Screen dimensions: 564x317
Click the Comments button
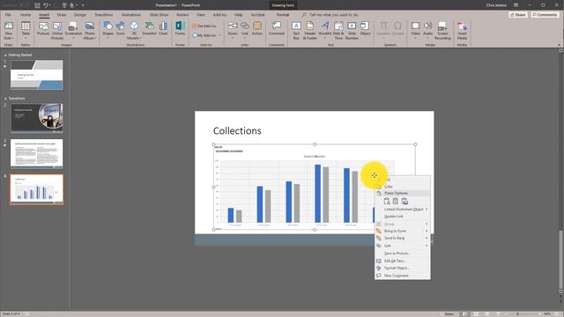point(545,15)
